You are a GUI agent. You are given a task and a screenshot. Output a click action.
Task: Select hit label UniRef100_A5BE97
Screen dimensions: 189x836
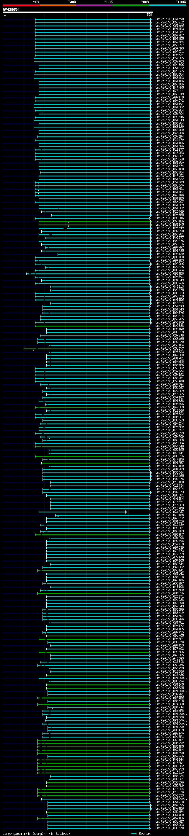pos(170,45)
